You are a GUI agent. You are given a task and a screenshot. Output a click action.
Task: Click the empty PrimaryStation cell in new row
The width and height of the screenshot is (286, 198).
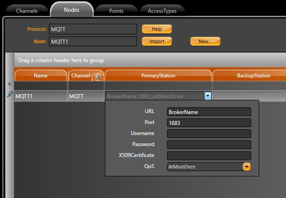tap(158, 86)
